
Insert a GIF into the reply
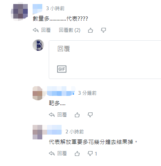pos(62,69)
